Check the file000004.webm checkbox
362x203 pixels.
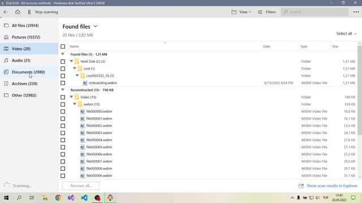63,140
